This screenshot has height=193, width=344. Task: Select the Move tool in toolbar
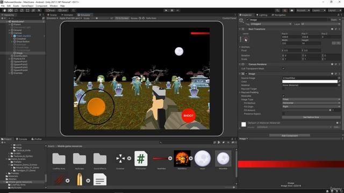(10, 10)
